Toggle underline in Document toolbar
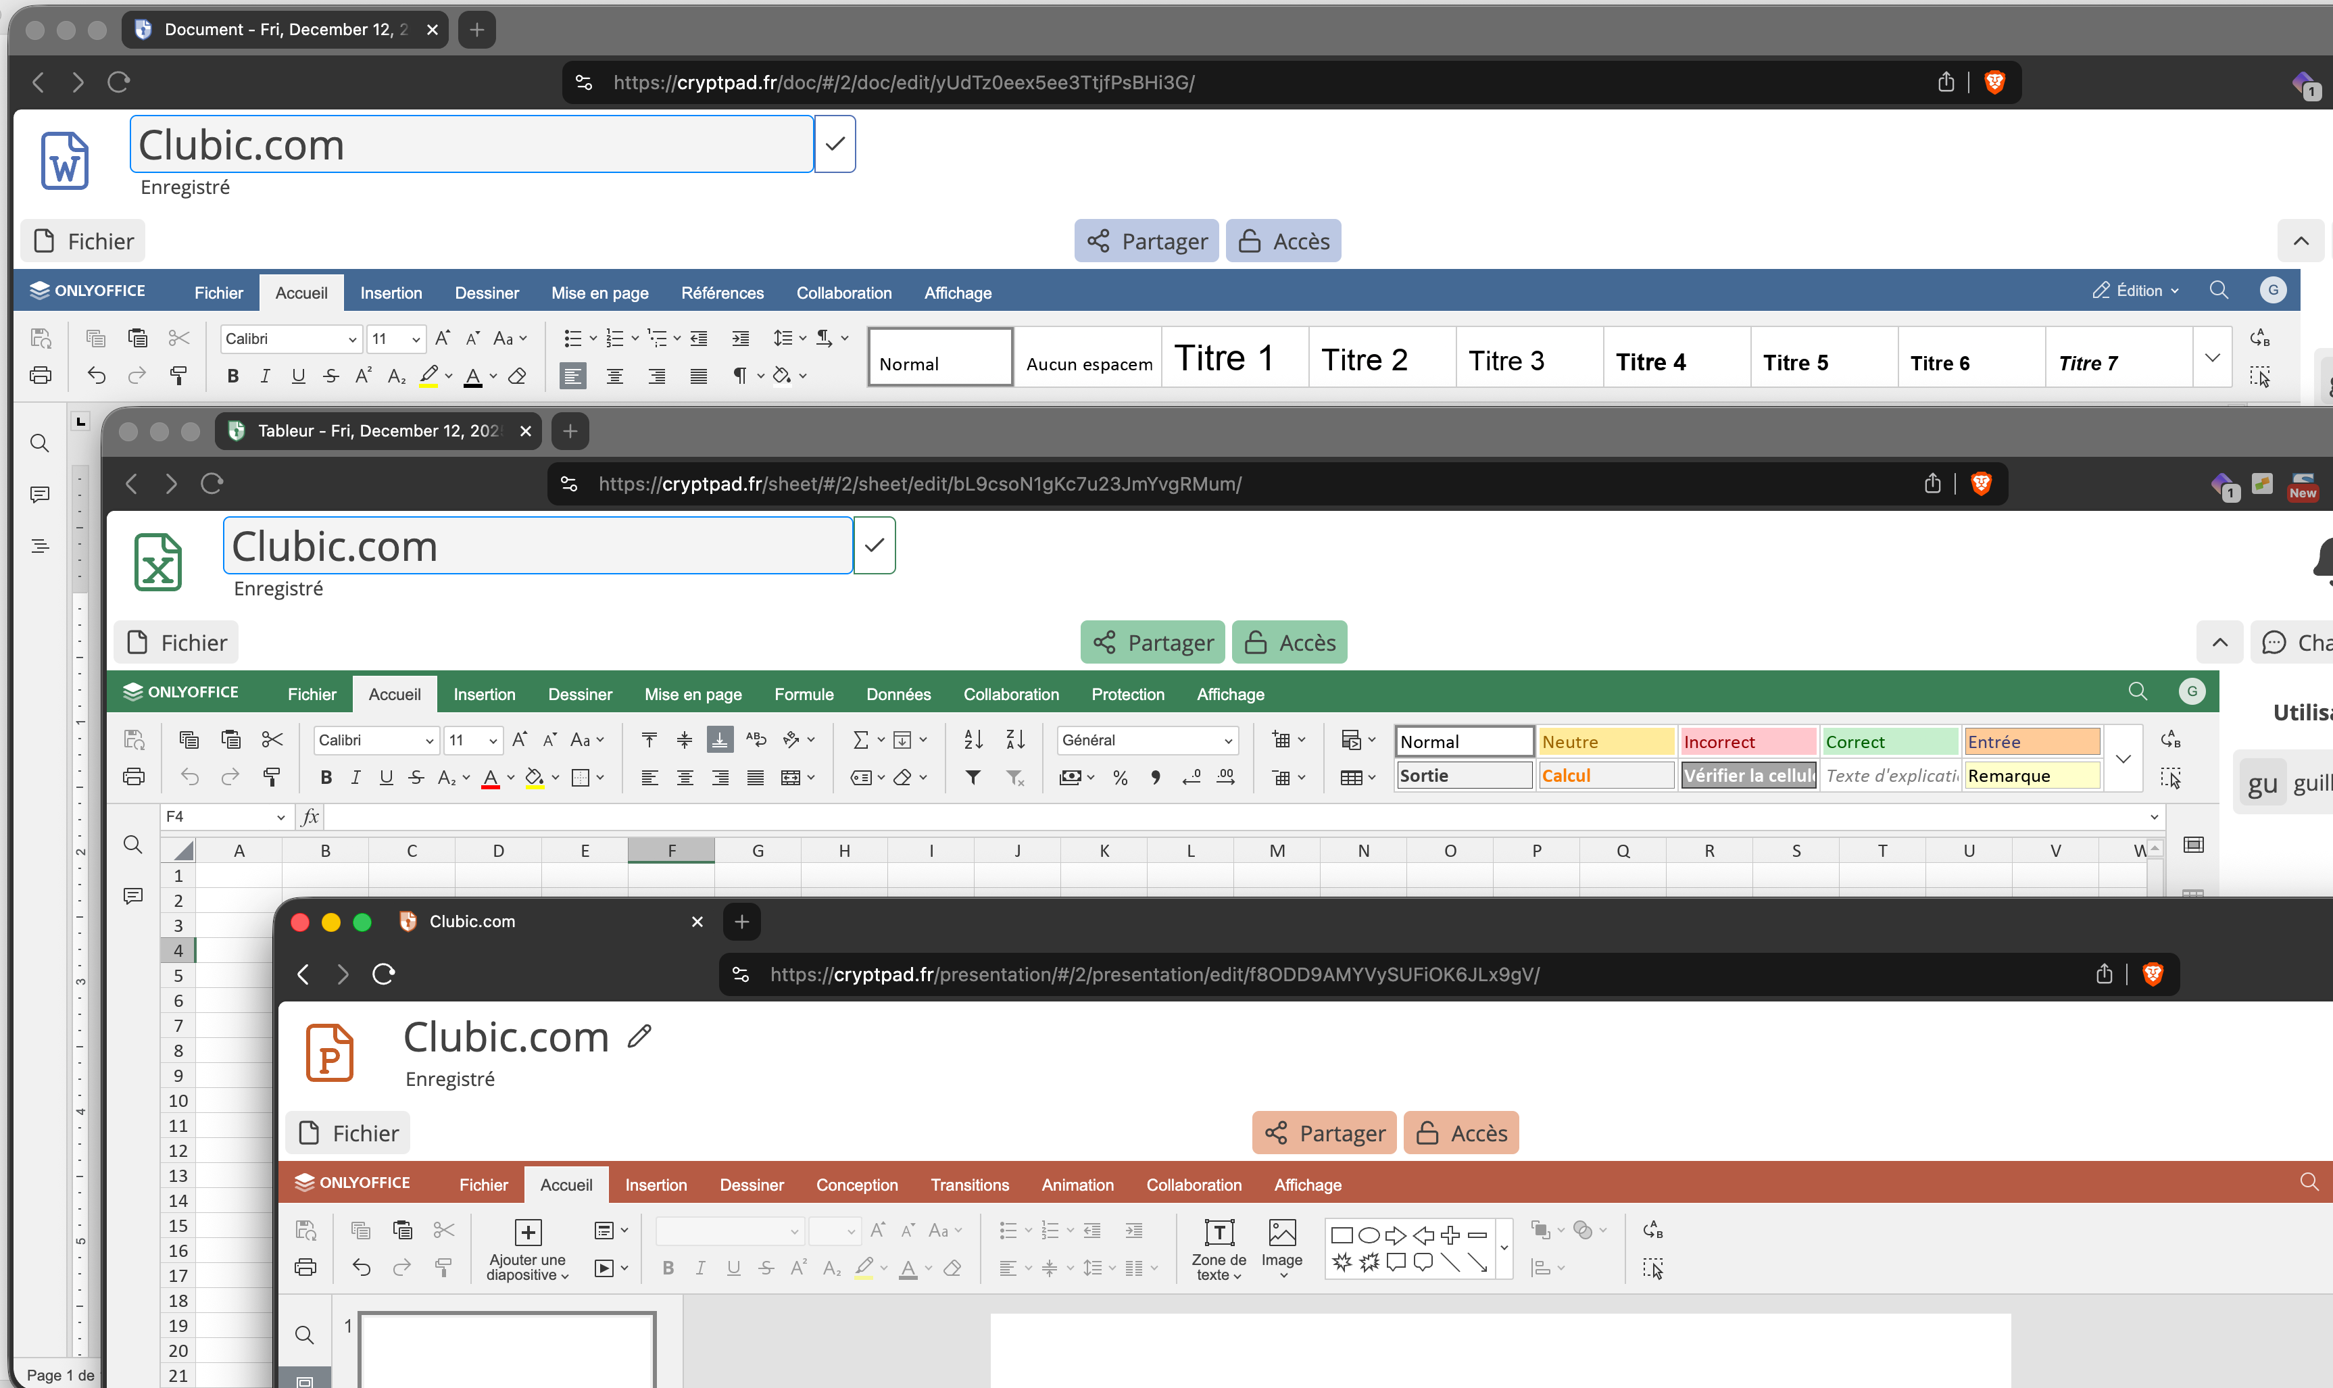2333x1388 pixels. tap(297, 376)
